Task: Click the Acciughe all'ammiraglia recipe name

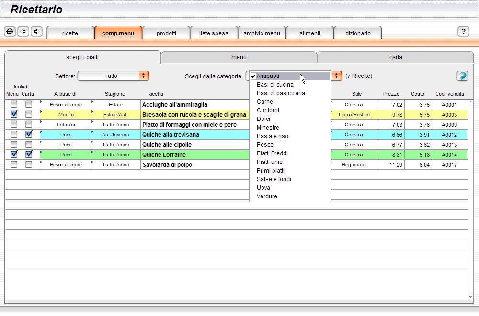Action: coord(175,105)
